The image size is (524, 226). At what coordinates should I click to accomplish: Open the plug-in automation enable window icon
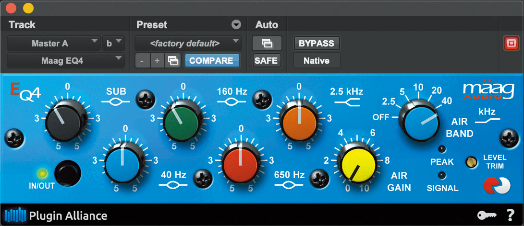tap(267, 44)
